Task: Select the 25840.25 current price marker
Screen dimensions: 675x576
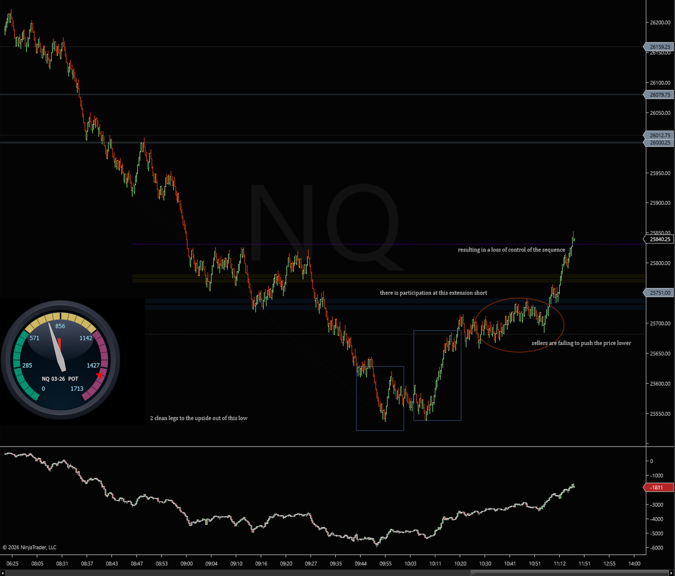Action: tap(659, 239)
